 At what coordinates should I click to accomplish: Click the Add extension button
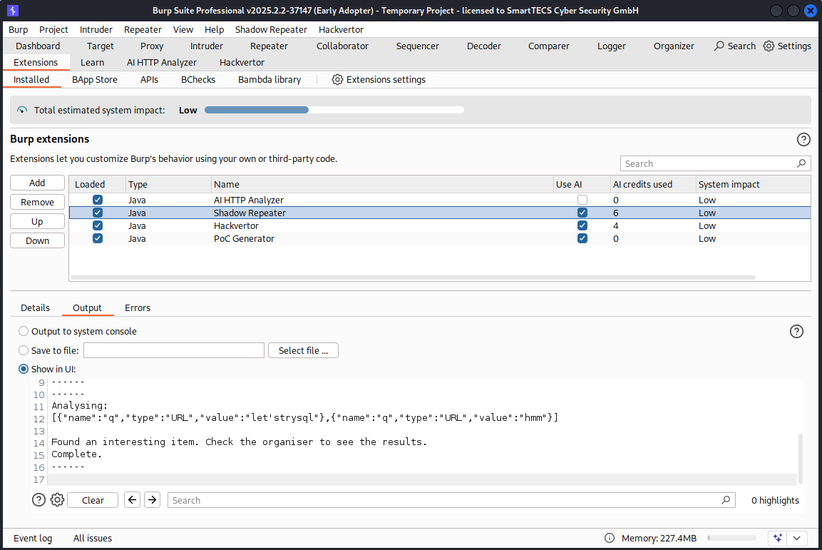click(37, 183)
